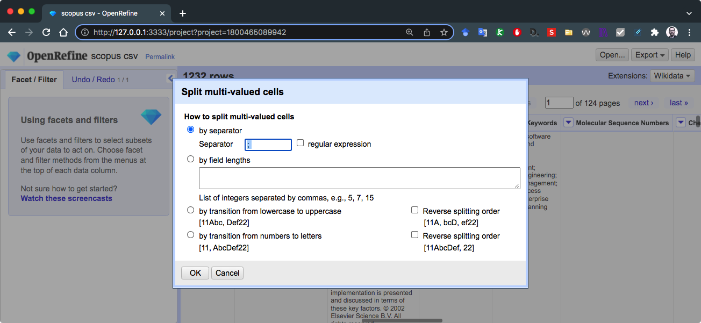Screen dimensions: 701x323
Task: Reload the current page
Action: click(x=46, y=32)
